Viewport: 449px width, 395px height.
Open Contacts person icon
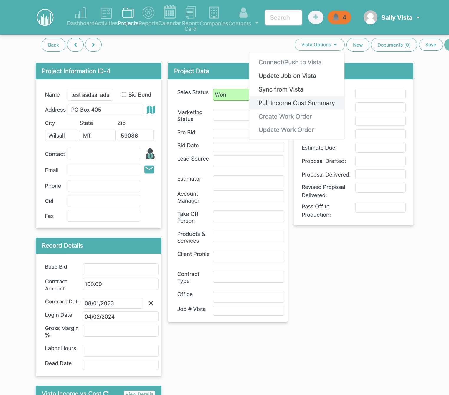243,13
